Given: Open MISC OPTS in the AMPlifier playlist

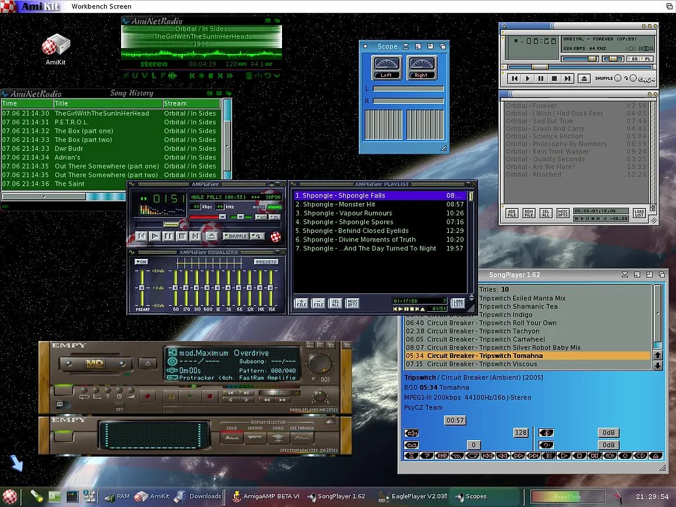Looking at the screenshot, I should [352, 303].
